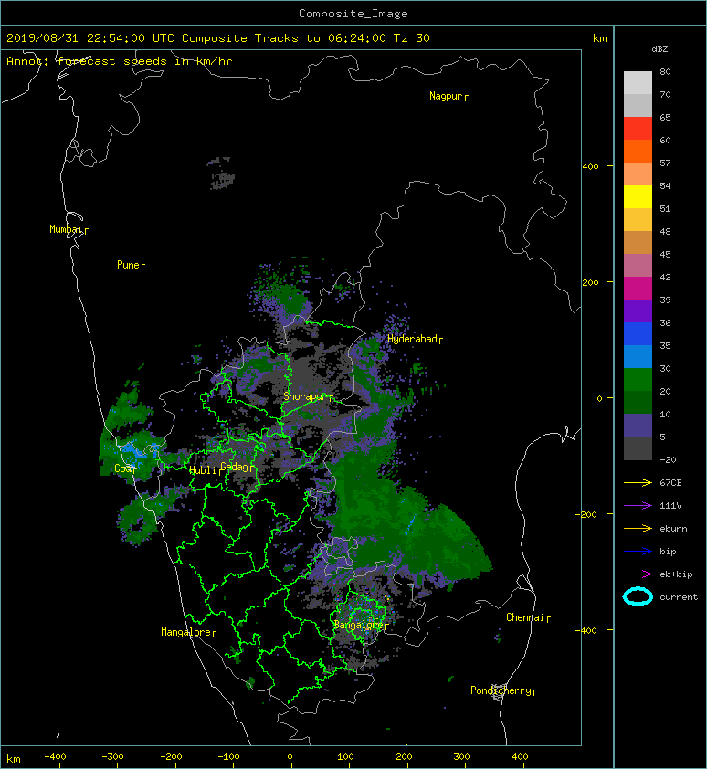This screenshot has height=769, width=707.
Task: Click the Hubli city marker
Action: tap(205, 471)
